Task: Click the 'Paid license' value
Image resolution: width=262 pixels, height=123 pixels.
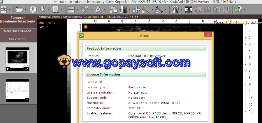Action: [x=137, y=87]
